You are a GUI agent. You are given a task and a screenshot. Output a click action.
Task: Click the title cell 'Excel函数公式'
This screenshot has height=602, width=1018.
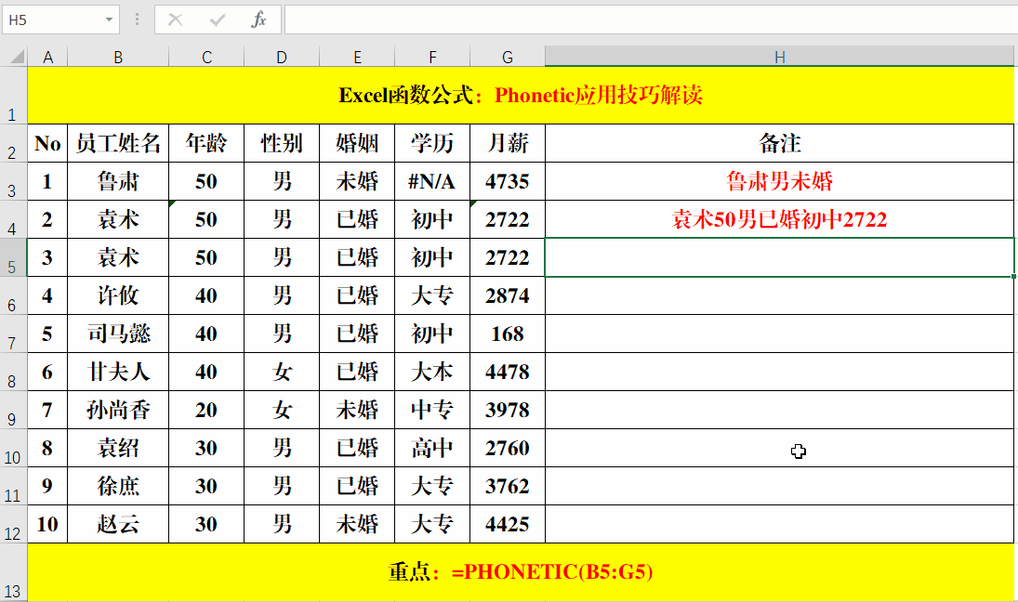click(521, 96)
